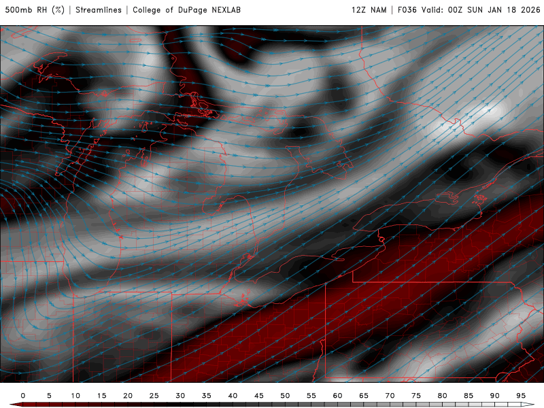Click the colorbar label 35
The width and height of the screenshot is (544, 408).
point(207,396)
